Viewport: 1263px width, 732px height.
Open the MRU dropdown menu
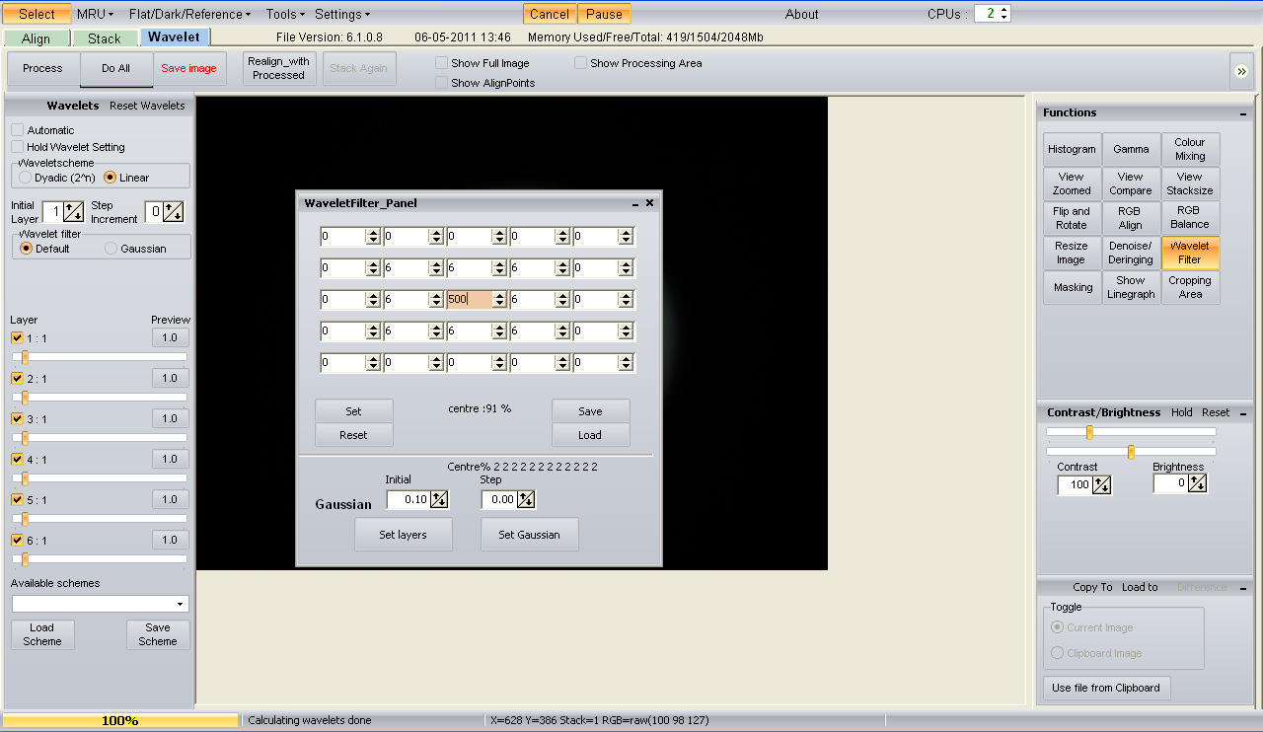tap(95, 14)
